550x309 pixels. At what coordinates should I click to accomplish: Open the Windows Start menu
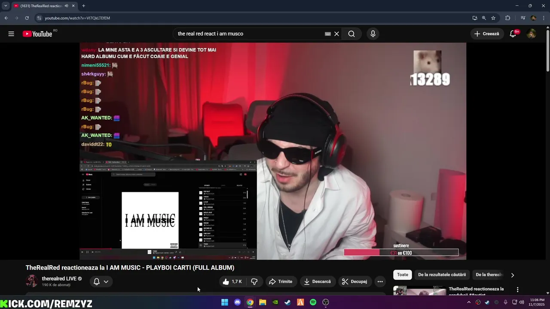(x=225, y=302)
